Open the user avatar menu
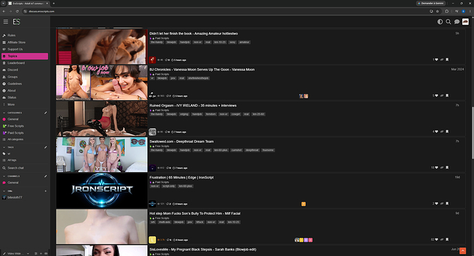 [465, 22]
